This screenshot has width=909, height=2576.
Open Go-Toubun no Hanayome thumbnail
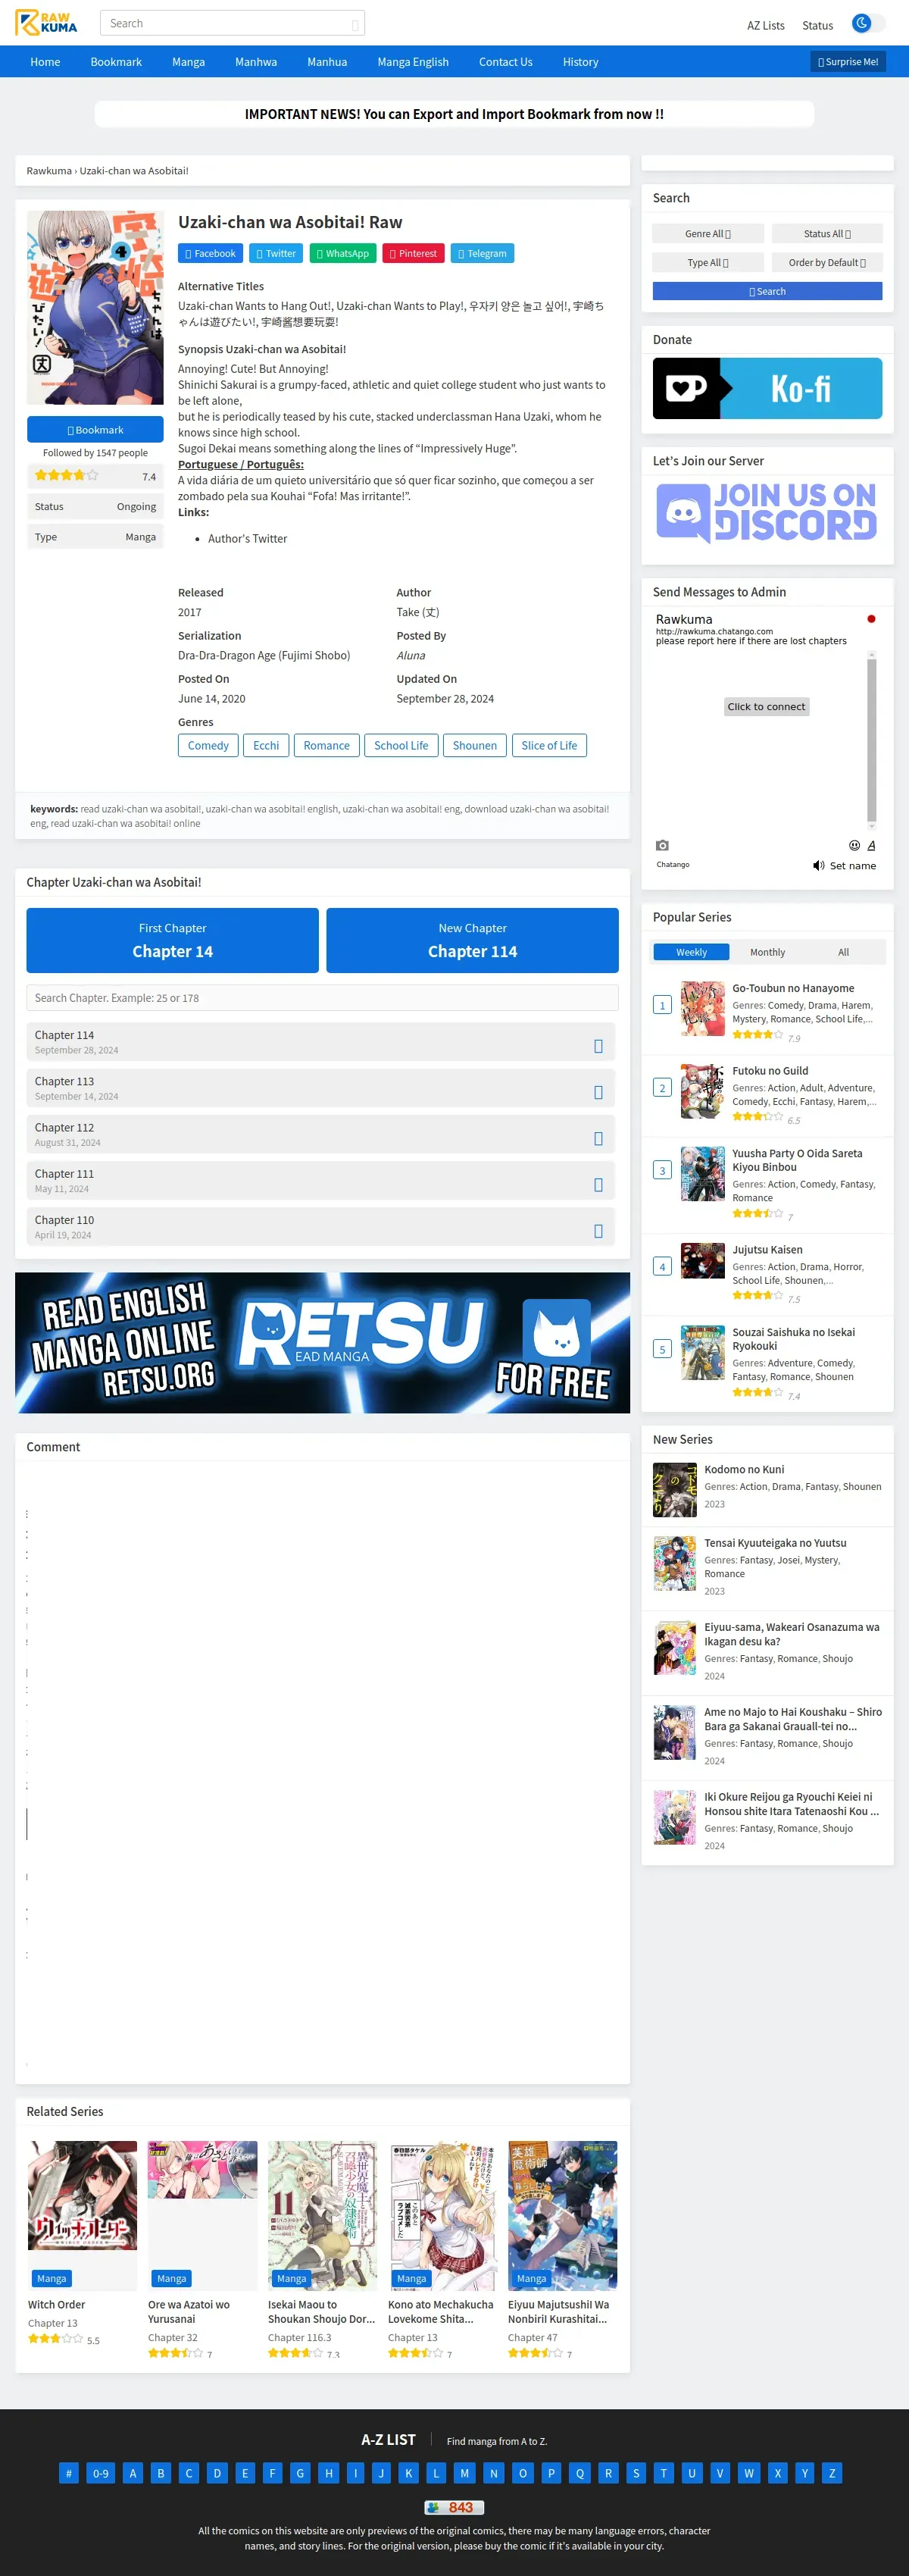[702, 1009]
